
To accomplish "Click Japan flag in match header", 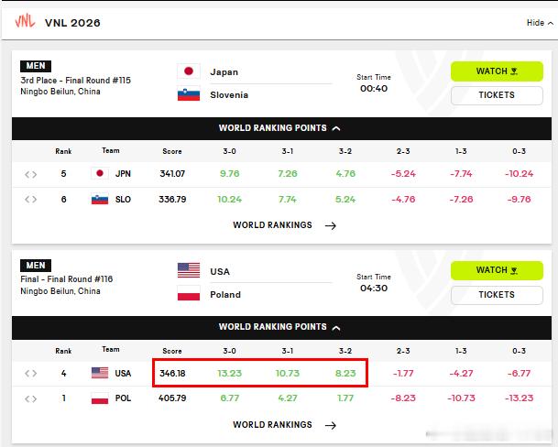I will click(189, 71).
